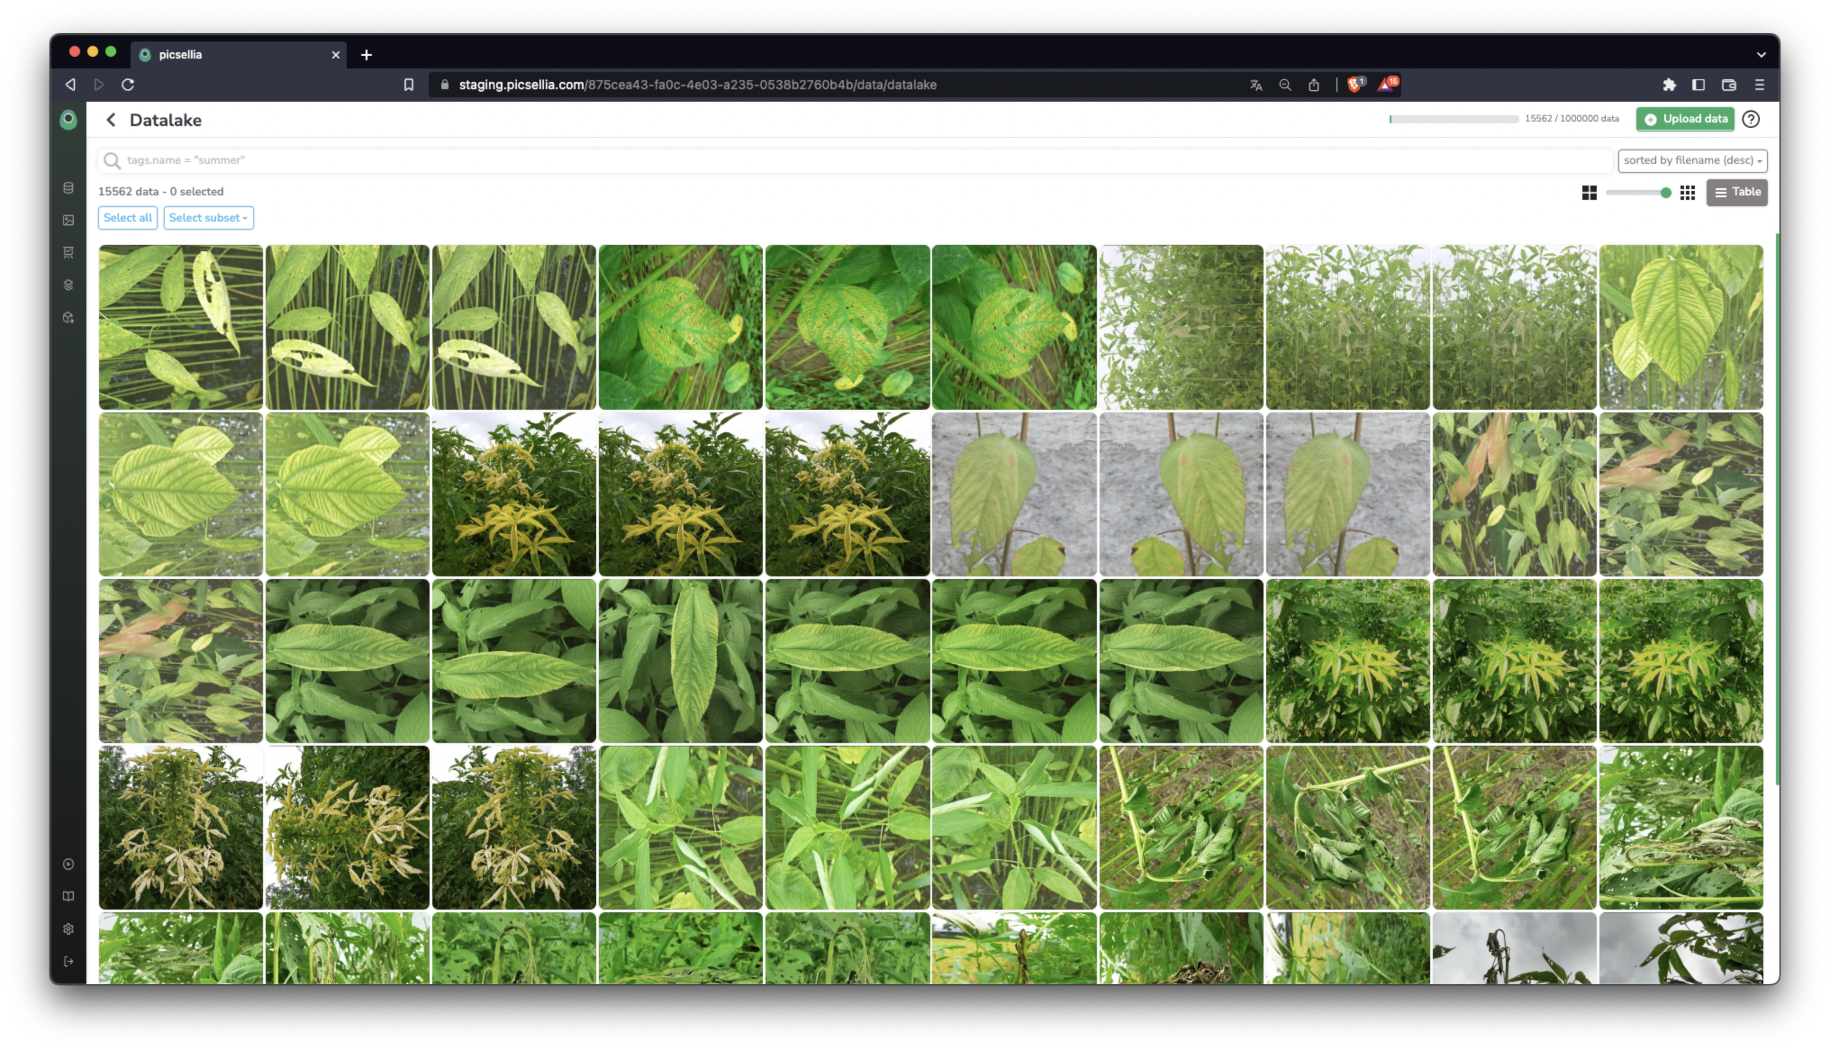Open the sorted by filename dropdown

pyautogui.click(x=1692, y=160)
